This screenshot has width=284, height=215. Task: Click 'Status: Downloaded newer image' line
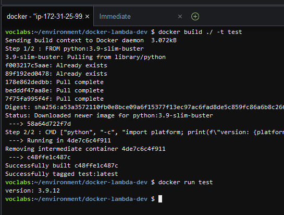point(109,115)
